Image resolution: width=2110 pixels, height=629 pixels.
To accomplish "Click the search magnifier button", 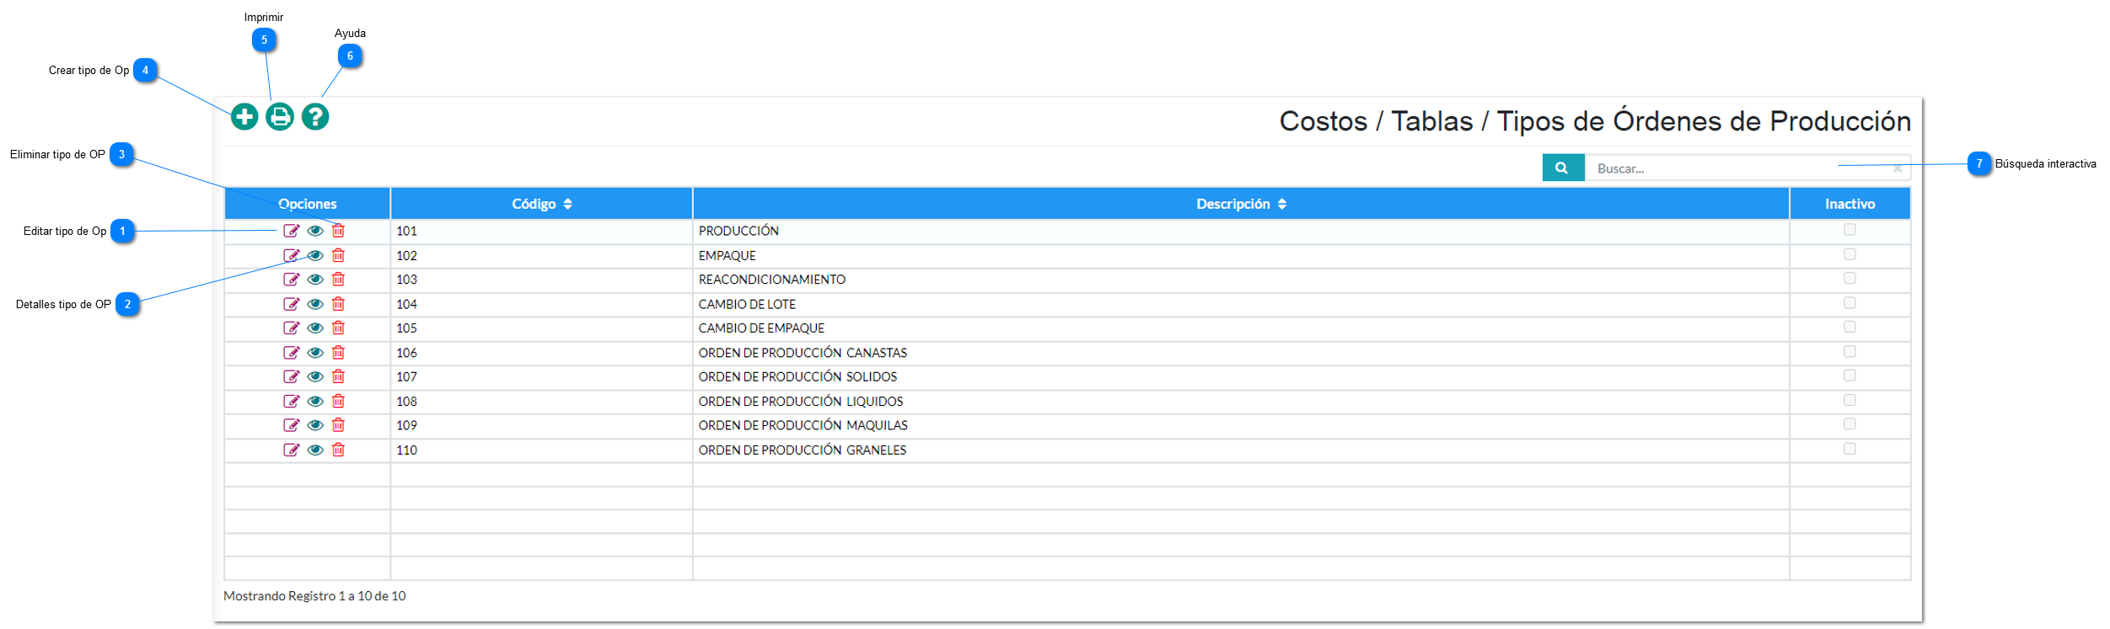I will point(1563,168).
